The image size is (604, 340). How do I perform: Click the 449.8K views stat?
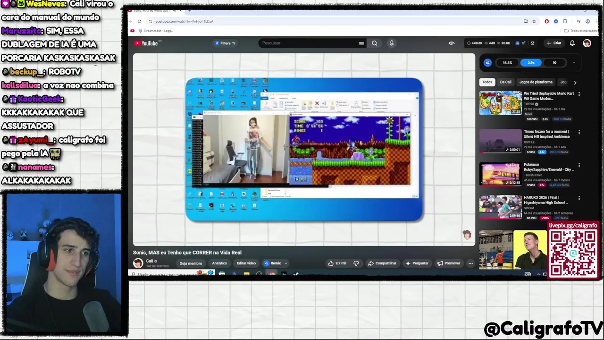tap(475, 43)
